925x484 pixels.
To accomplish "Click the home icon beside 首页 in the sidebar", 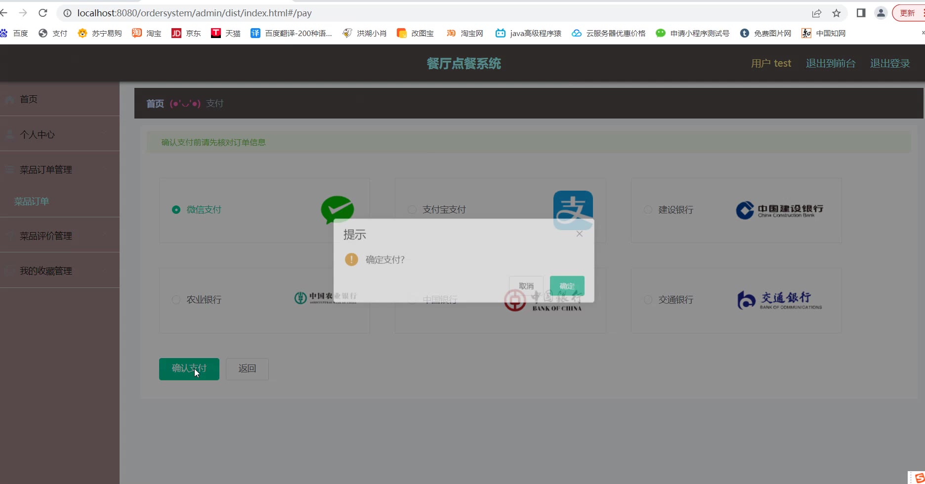I will tap(9, 99).
